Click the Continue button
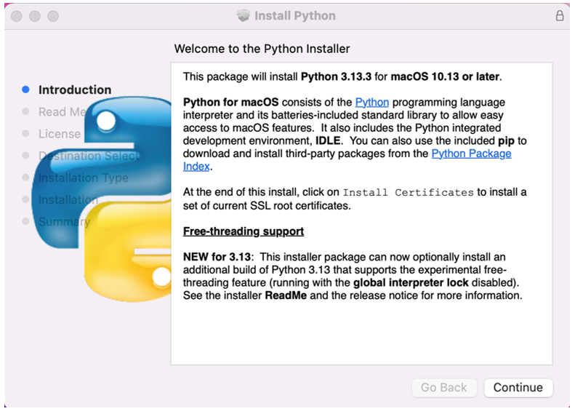The image size is (575, 414). [x=518, y=388]
